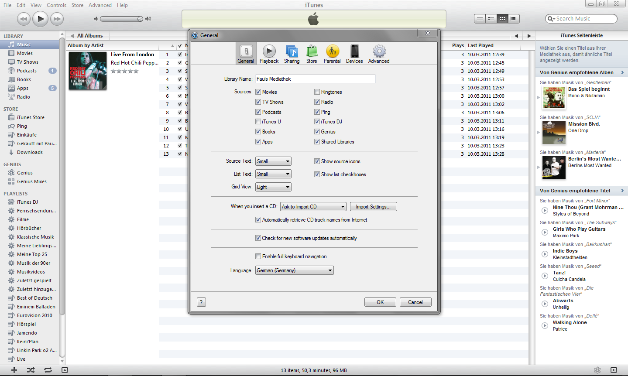Screen dimensions: 628x376
Task: Hide the iTunes sidebar with the arrow button
Action: click(x=614, y=370)
